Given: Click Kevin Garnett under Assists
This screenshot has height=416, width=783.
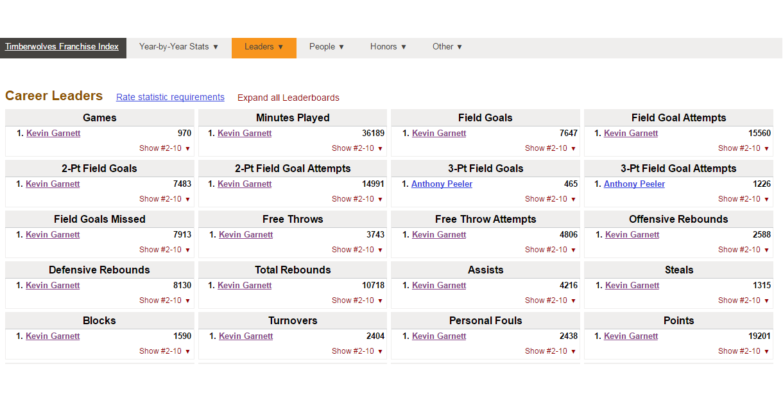Looking at the screenshot, I should 439,286.
